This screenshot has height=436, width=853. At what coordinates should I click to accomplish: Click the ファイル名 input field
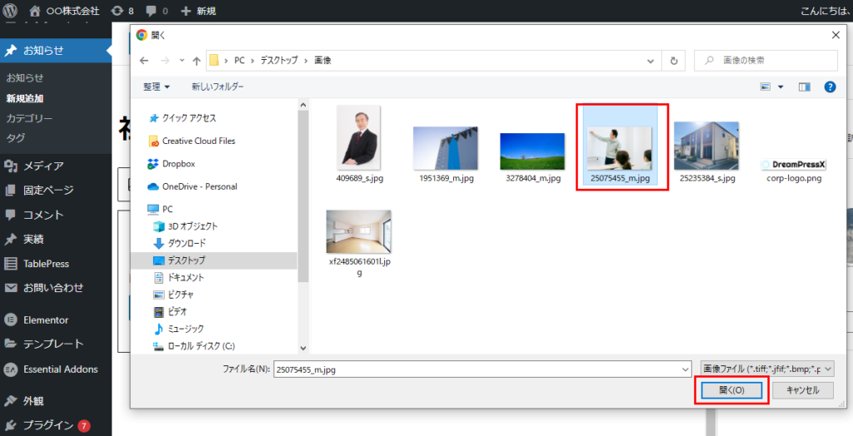481,369
